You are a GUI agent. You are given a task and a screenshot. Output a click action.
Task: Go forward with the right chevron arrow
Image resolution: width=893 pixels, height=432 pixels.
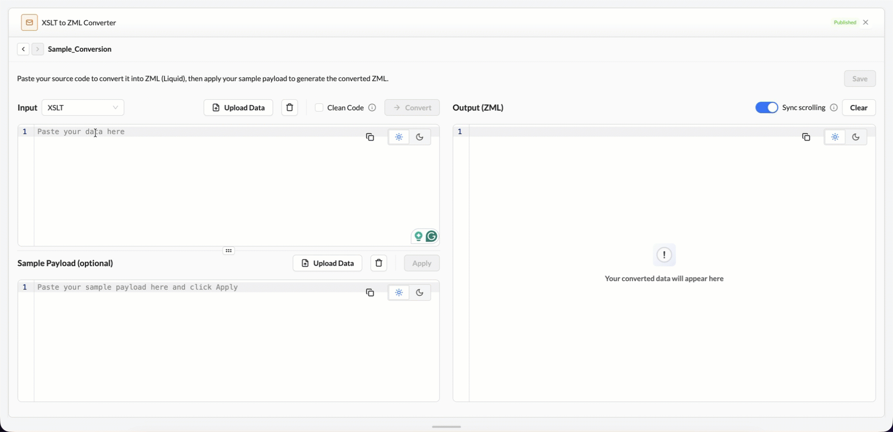coord(37,49)
